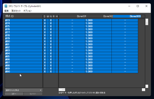Select vertex row #80
Screen dimensions: 154x99
pos(24,41)
